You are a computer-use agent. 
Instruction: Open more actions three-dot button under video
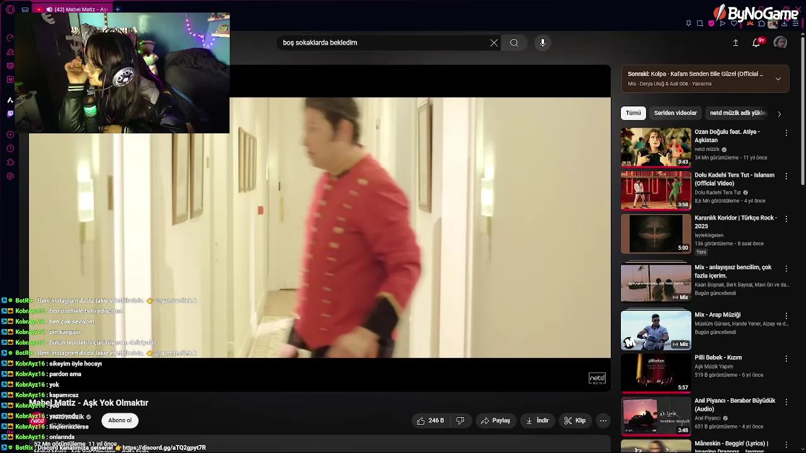click(603, 420)
